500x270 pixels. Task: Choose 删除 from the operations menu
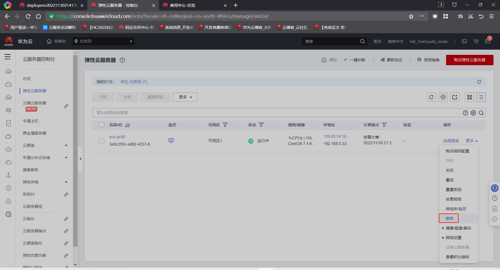coord(449,219)
